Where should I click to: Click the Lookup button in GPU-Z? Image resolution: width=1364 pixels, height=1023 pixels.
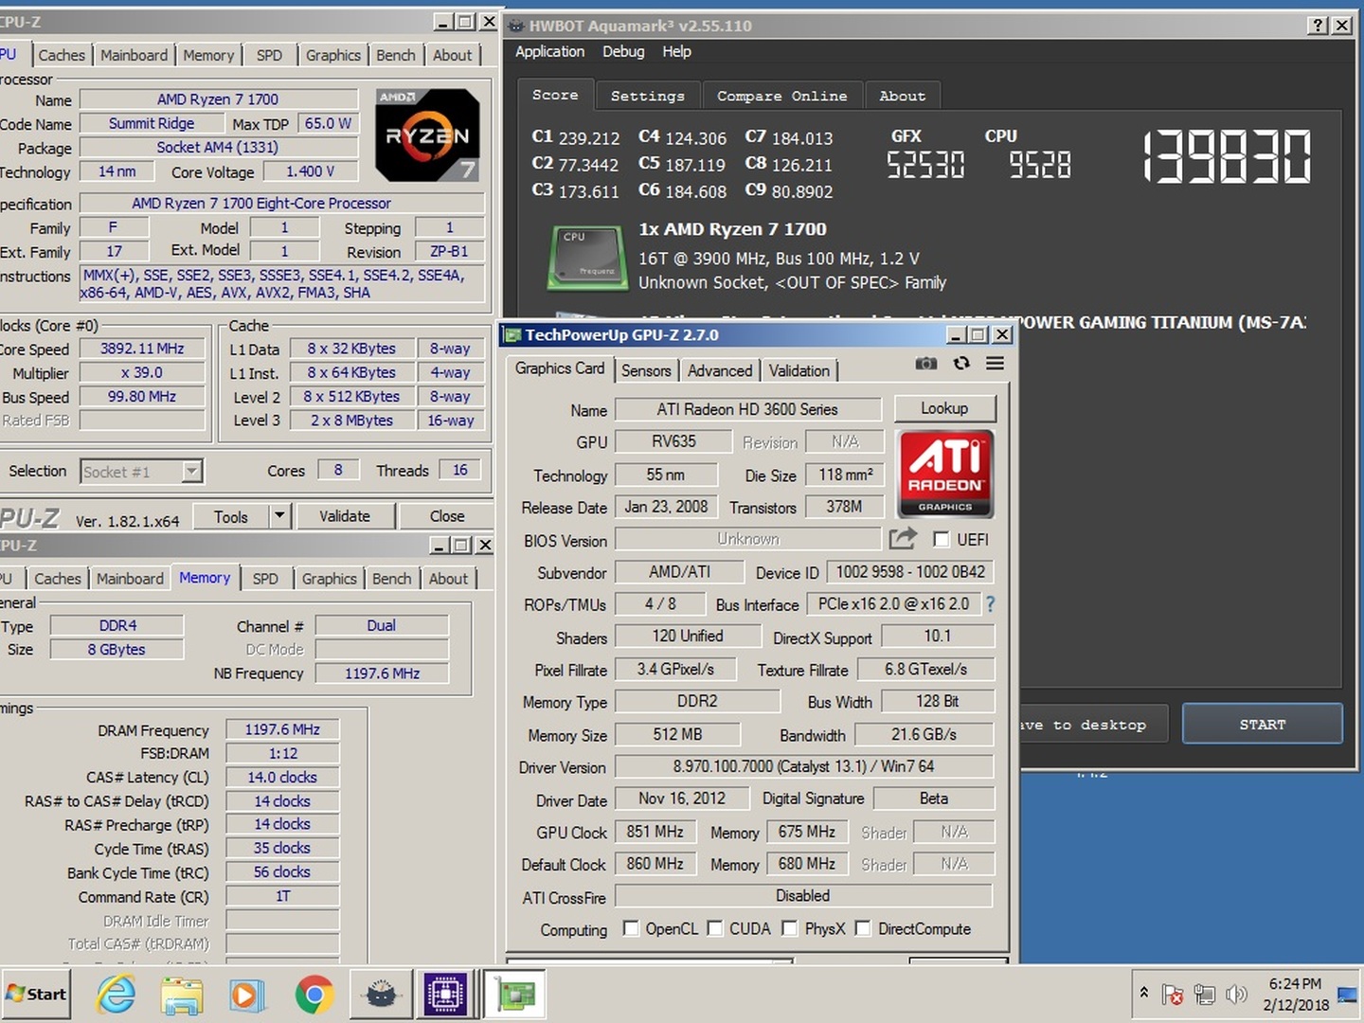pyautogui.click(x=944, y=408)
